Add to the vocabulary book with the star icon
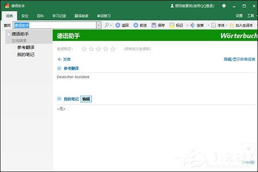Screen dimensions: 258x172 pos(232,25)
